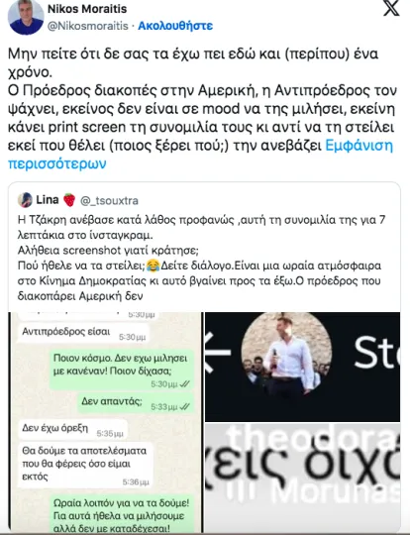This screenshot has height=535, width=410.
Task: Click the 'Αντιπρόεδρος είσαι' message bubble
Action: [x=84, y=333]
